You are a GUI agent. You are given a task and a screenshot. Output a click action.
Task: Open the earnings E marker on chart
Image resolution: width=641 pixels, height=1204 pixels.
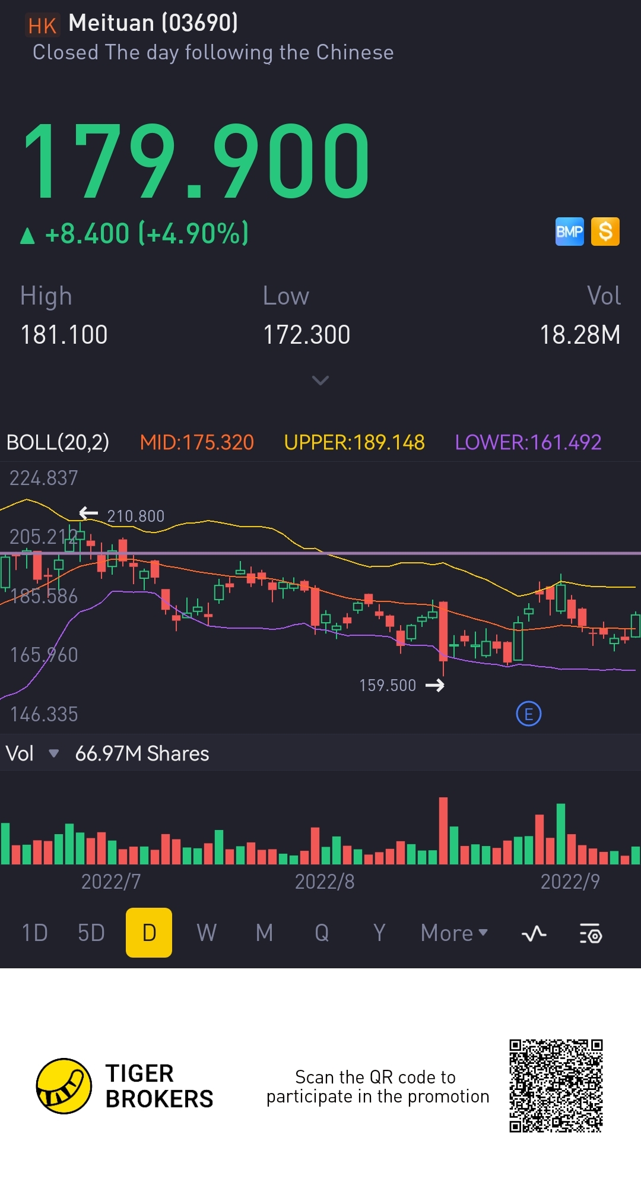tap(529, 714)
